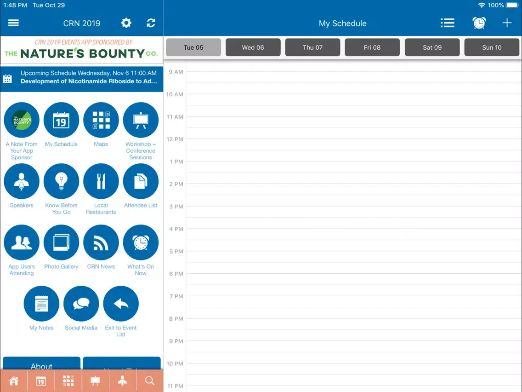Select the Sun 10 day tab

point(492,47)
